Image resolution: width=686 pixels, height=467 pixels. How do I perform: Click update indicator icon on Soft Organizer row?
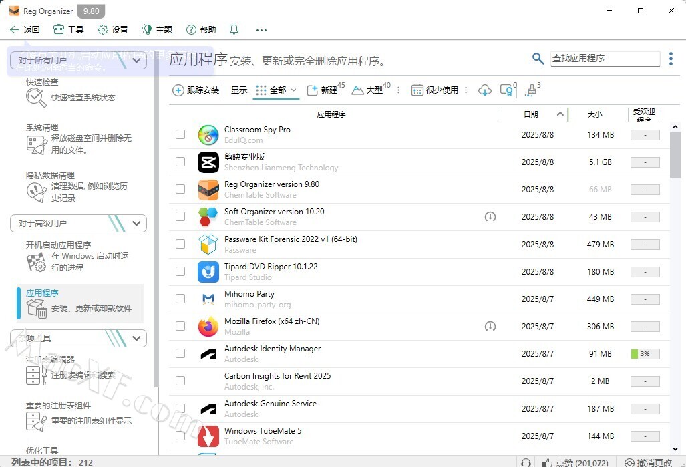pos(490,216)
